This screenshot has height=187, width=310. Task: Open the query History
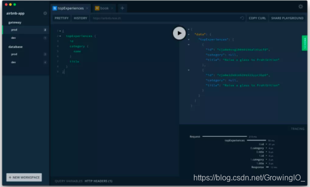(80, 18)
